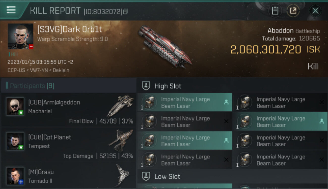Expand the Low Slot section
The image size is (328, 189).
coord(167,176)
